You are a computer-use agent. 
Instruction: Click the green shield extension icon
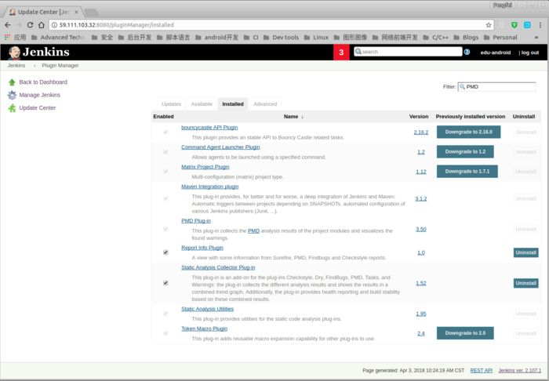point(514,25)
